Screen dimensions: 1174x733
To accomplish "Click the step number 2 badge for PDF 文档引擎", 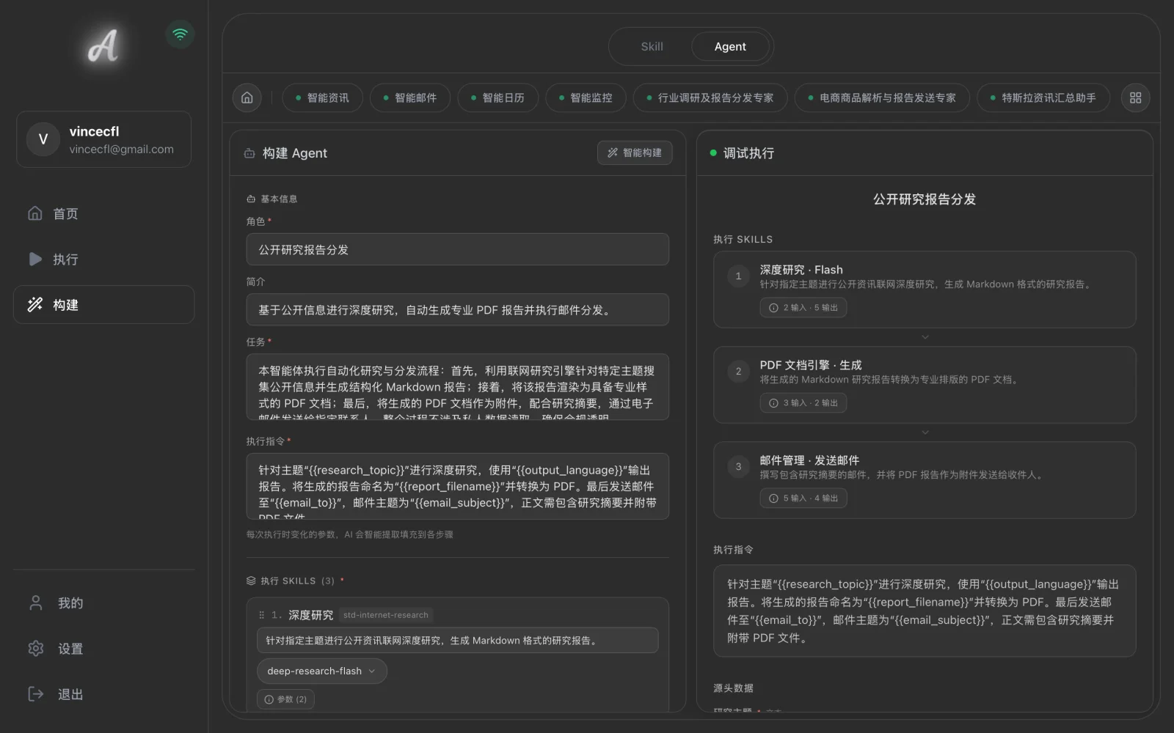I will coord(738,371).
